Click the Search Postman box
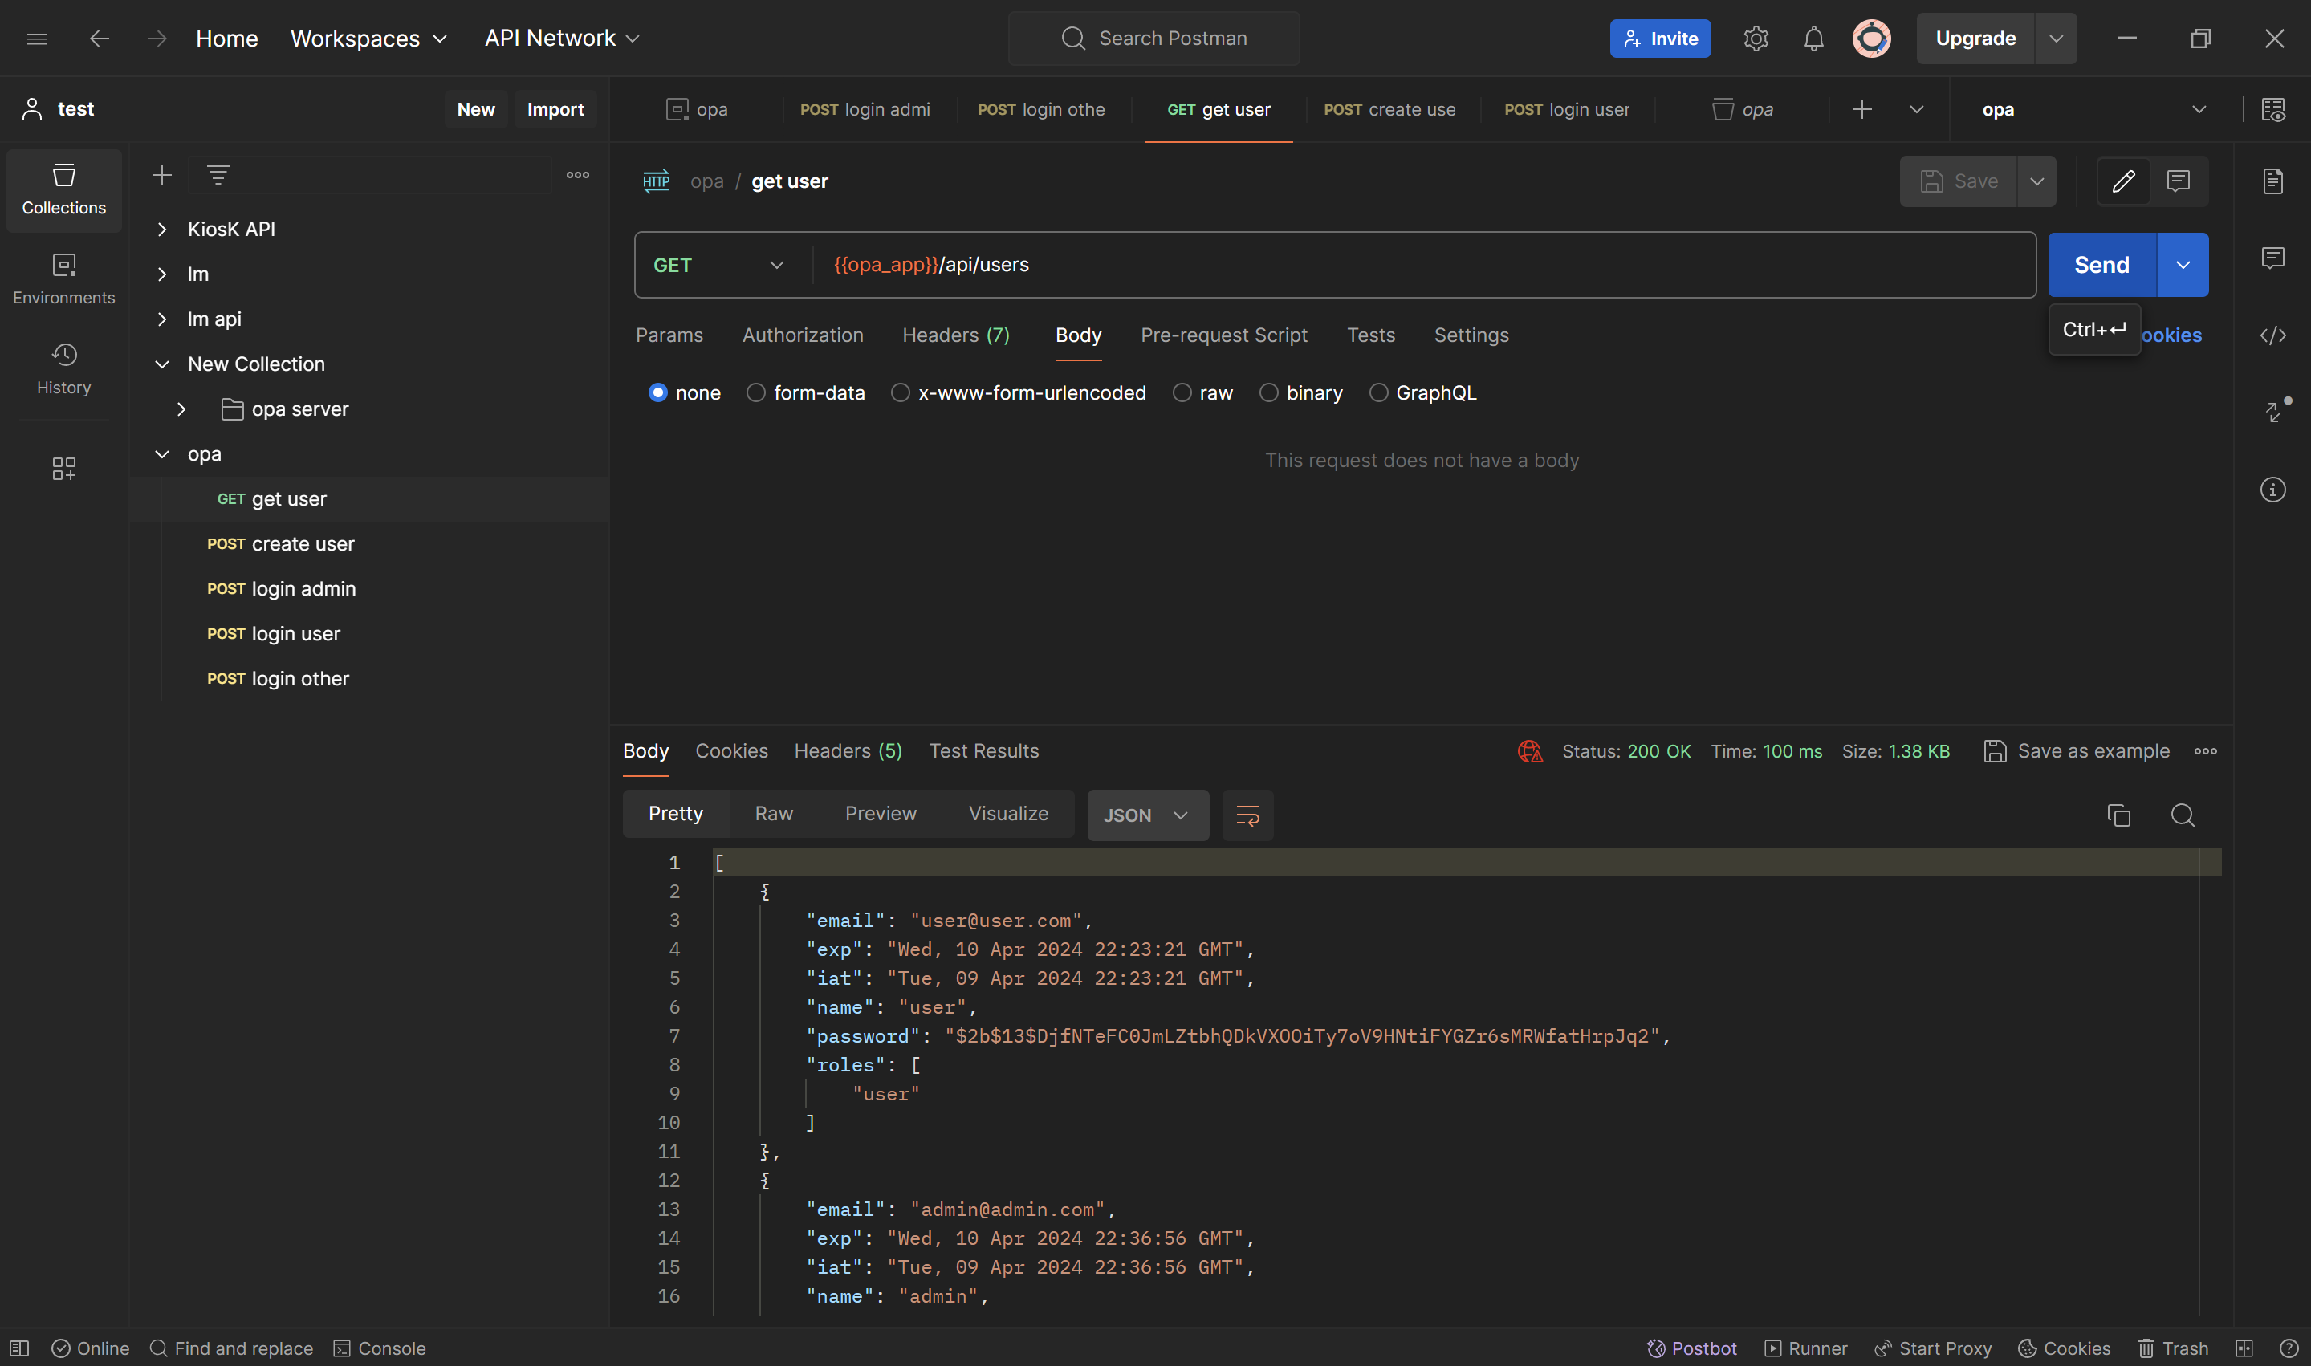This screenshot has width=2311, height=1366. [x=1154, y=39]
